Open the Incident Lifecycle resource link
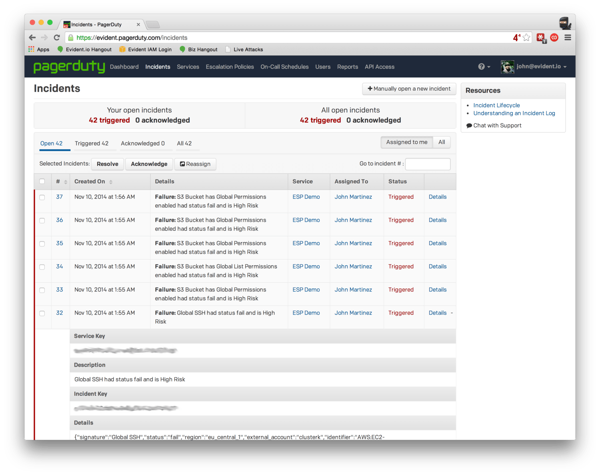This screenshot has width=600, height=475. click(496, 105)
